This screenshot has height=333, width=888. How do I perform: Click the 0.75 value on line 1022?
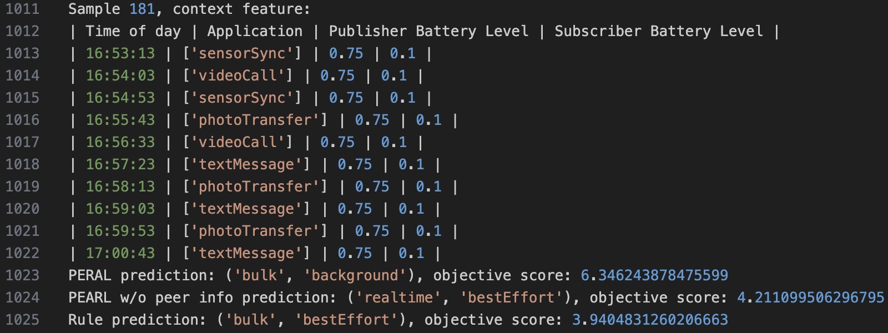[x=355, y=253]
